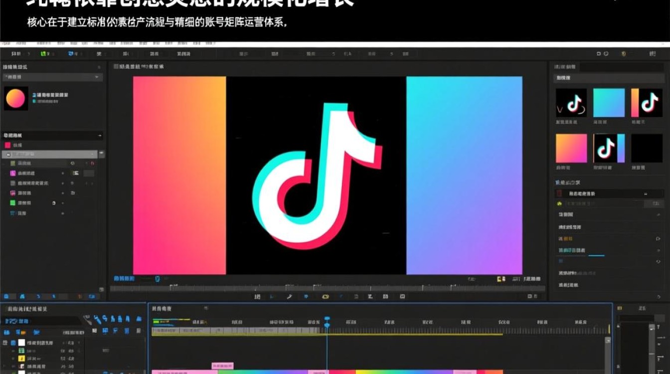Viewport: 670px width, 374px height.
Task: Toggle the white square on first timeline track
Action: pyautogui.click(x=21, y=343)
